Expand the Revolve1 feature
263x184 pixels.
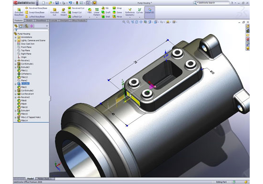pos(16,61)
